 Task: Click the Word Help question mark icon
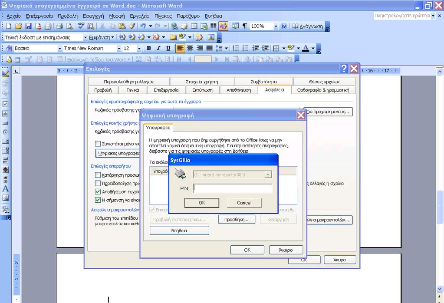click(x=284, y=26)
